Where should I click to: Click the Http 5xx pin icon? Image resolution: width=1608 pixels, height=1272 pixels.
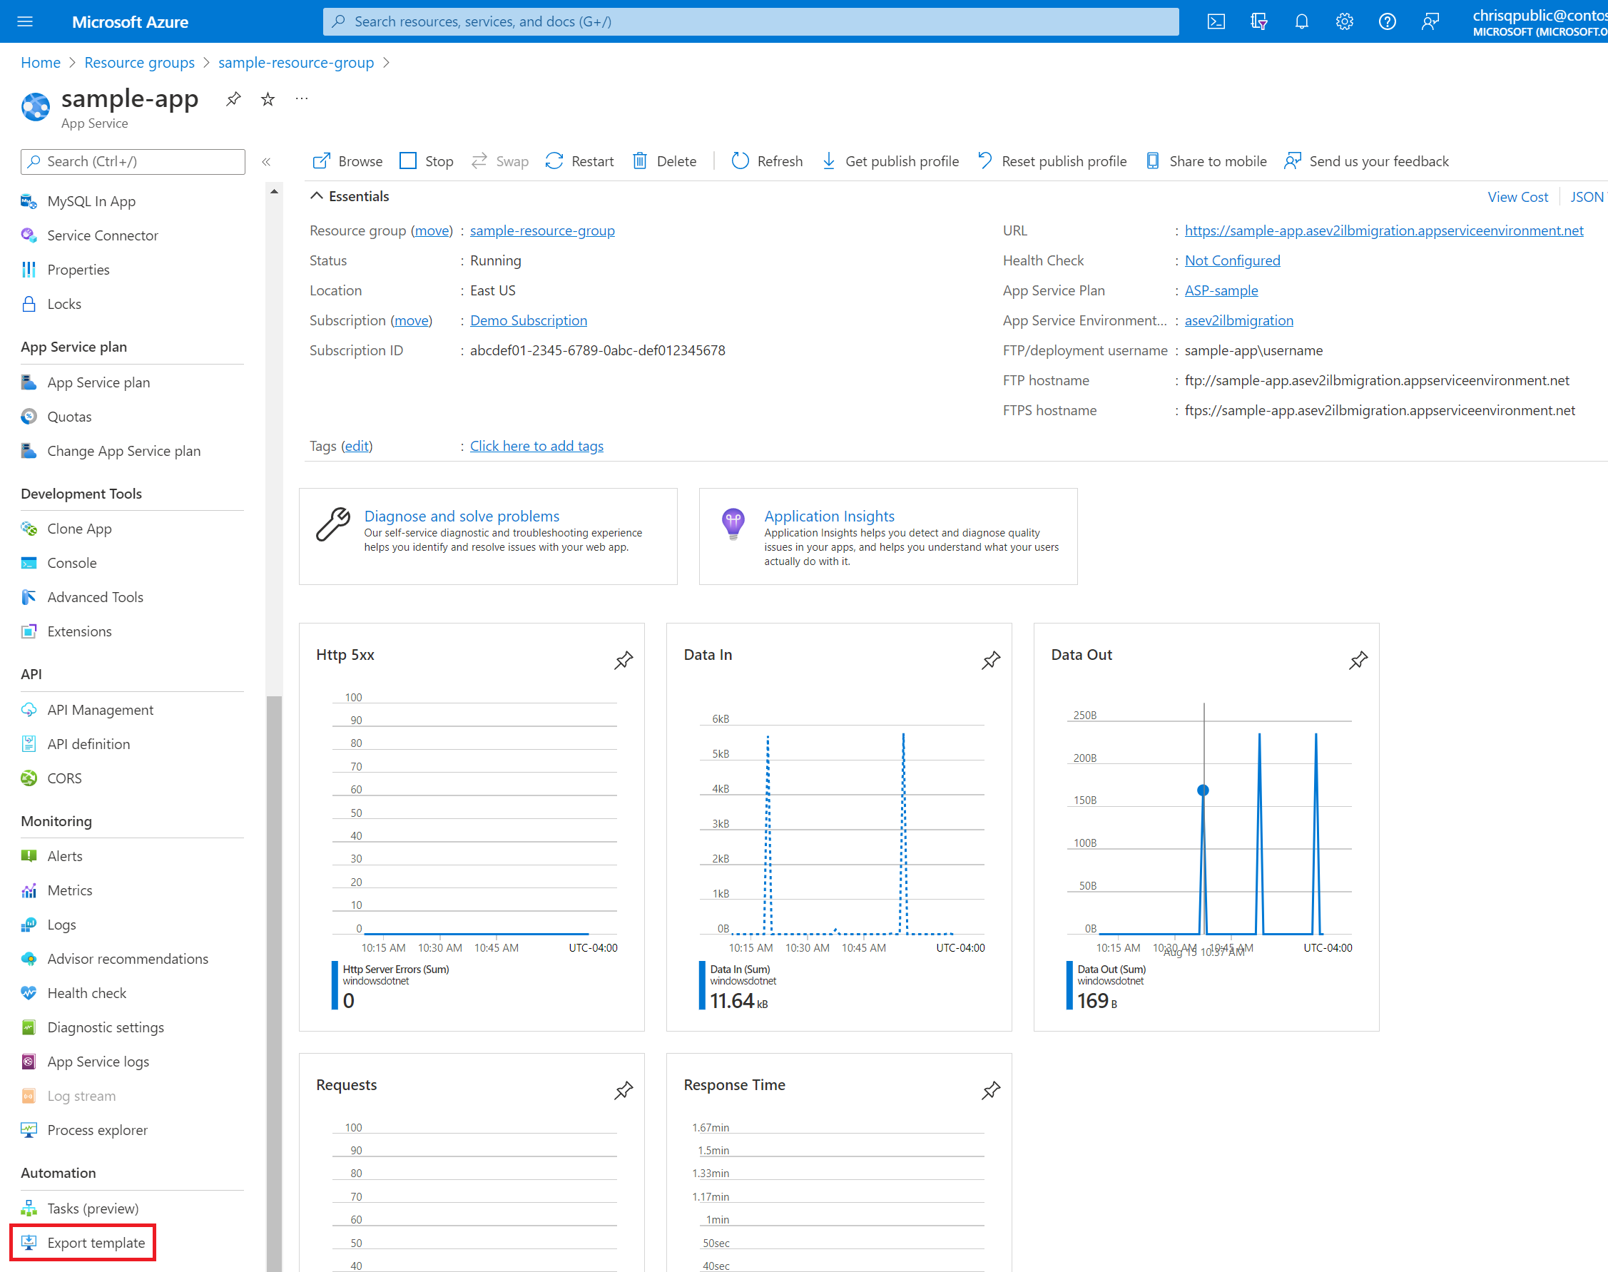point(624,659)
